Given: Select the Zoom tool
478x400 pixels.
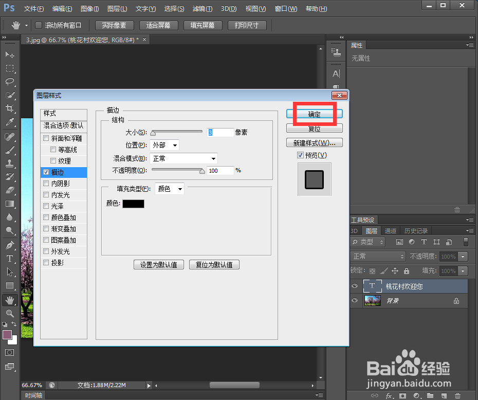Looking at the screenshot, I should coord(10,314).
